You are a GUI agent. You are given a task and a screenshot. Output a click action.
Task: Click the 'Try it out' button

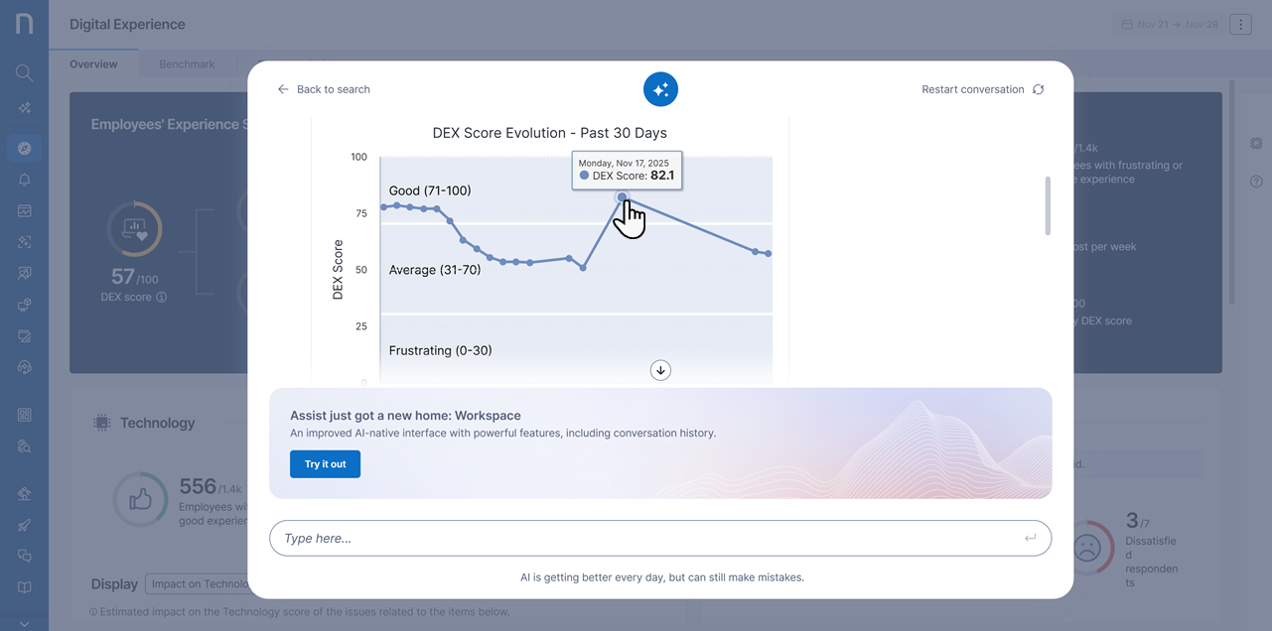point(325,464)
